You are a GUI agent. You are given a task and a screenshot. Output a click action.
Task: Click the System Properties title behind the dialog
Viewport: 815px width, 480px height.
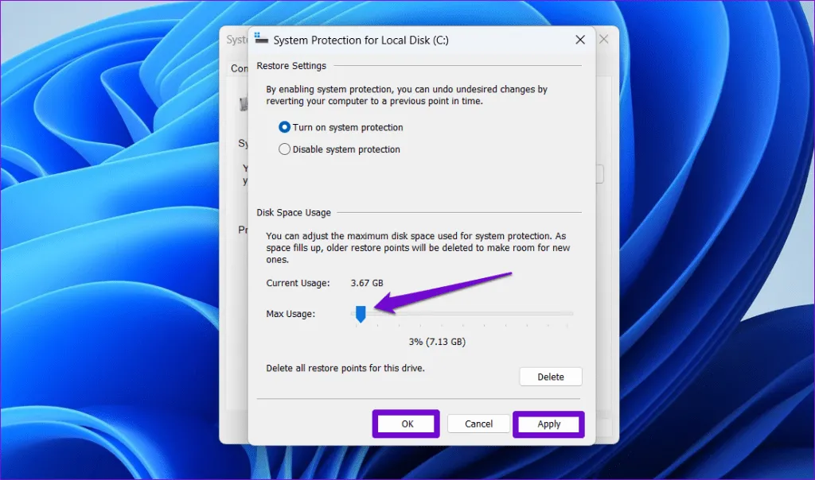click(236, 40)
